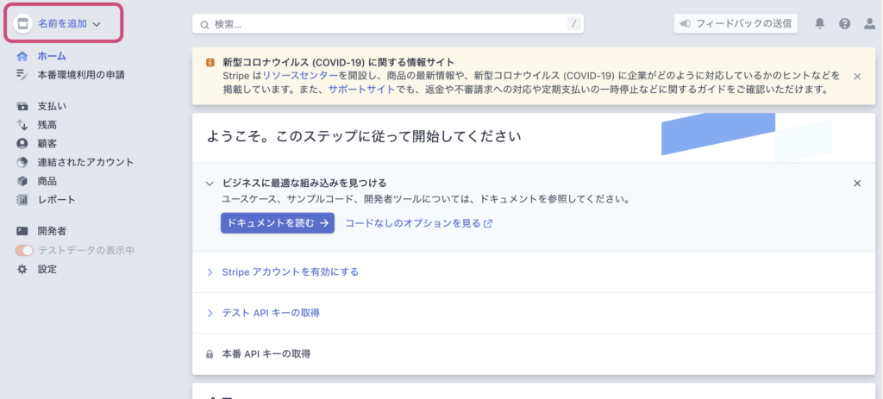
Task: Click the 商品 box icon
Action: tap(22, 181)
